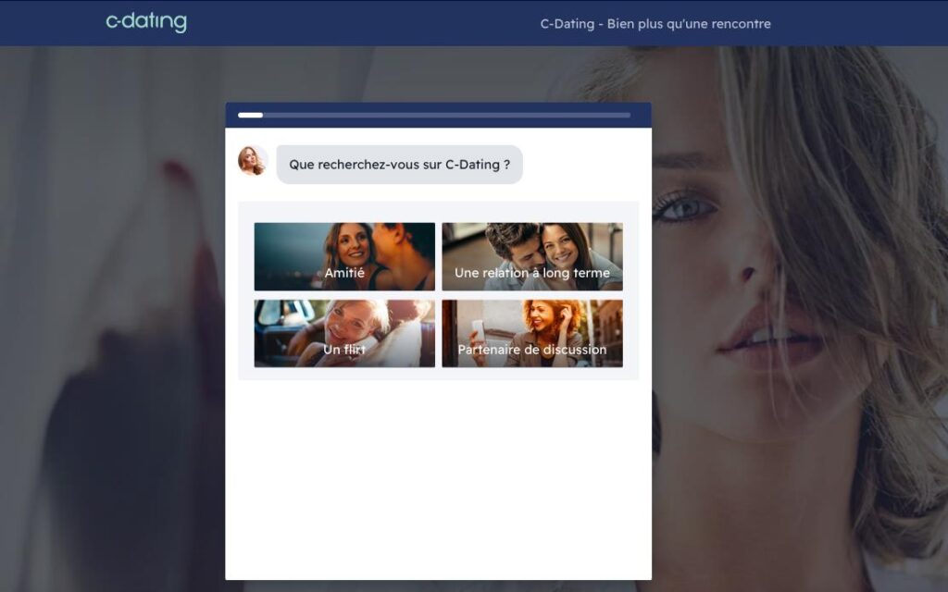The width and height of the screenshot is (948, 592).
Task: Pick the Un flirt option card
Action: (x=344, y=333)
